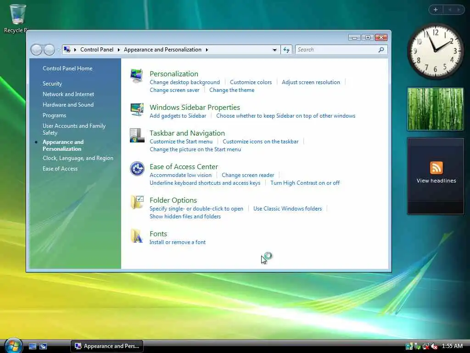
Task: Click the Refresh button beside the address bar
Action: coord(286,50)
